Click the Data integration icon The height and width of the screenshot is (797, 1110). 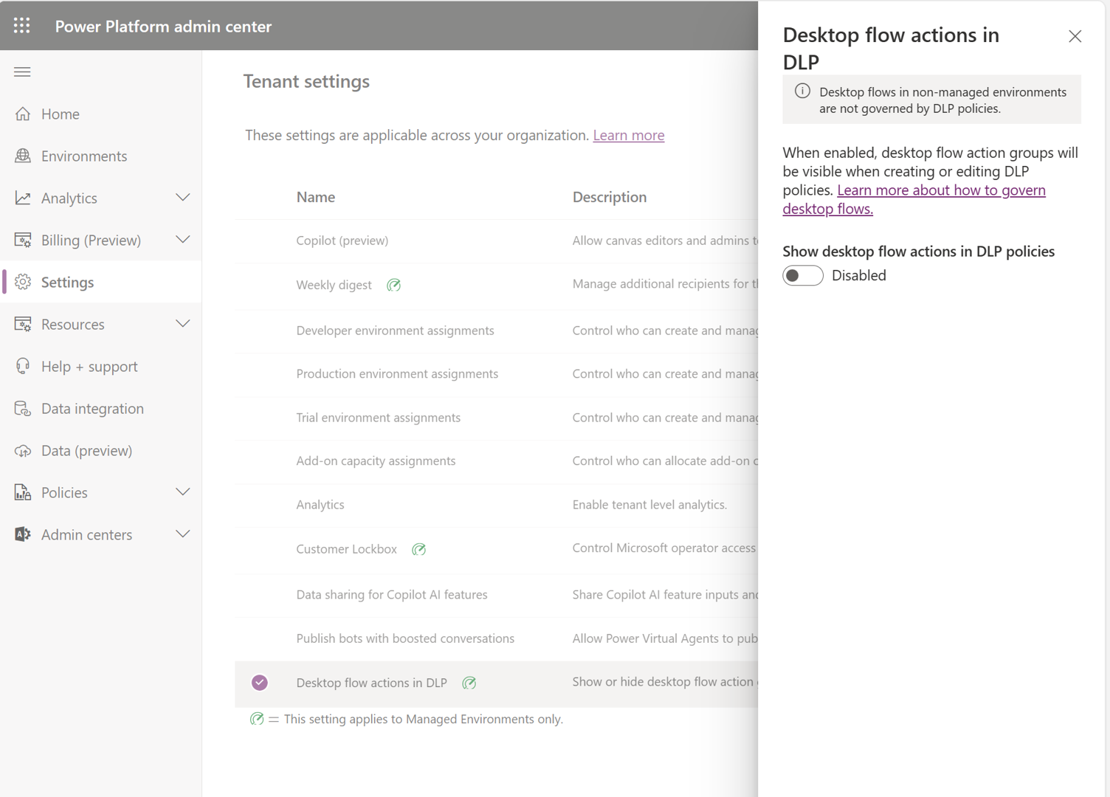22,407
